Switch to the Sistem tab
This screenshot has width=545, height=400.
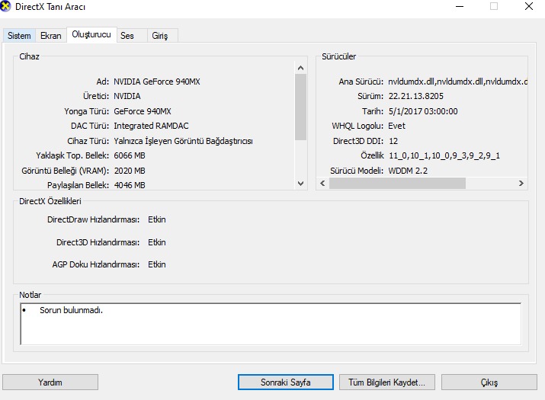pos(19,36)
